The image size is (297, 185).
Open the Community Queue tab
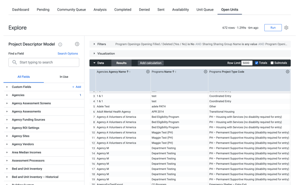click(x=71, y=10)
